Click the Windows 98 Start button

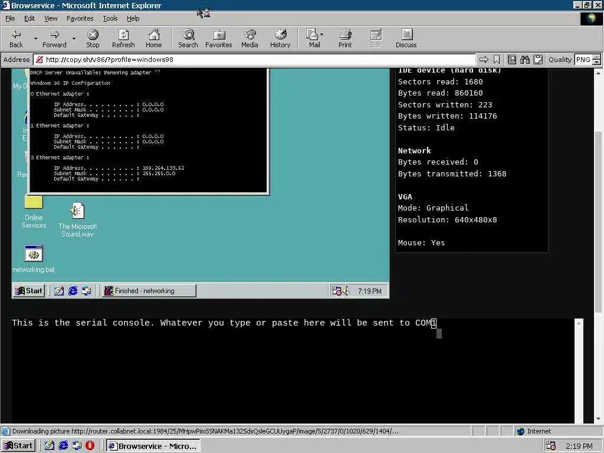pyautogui.click(x=28, y=291)
